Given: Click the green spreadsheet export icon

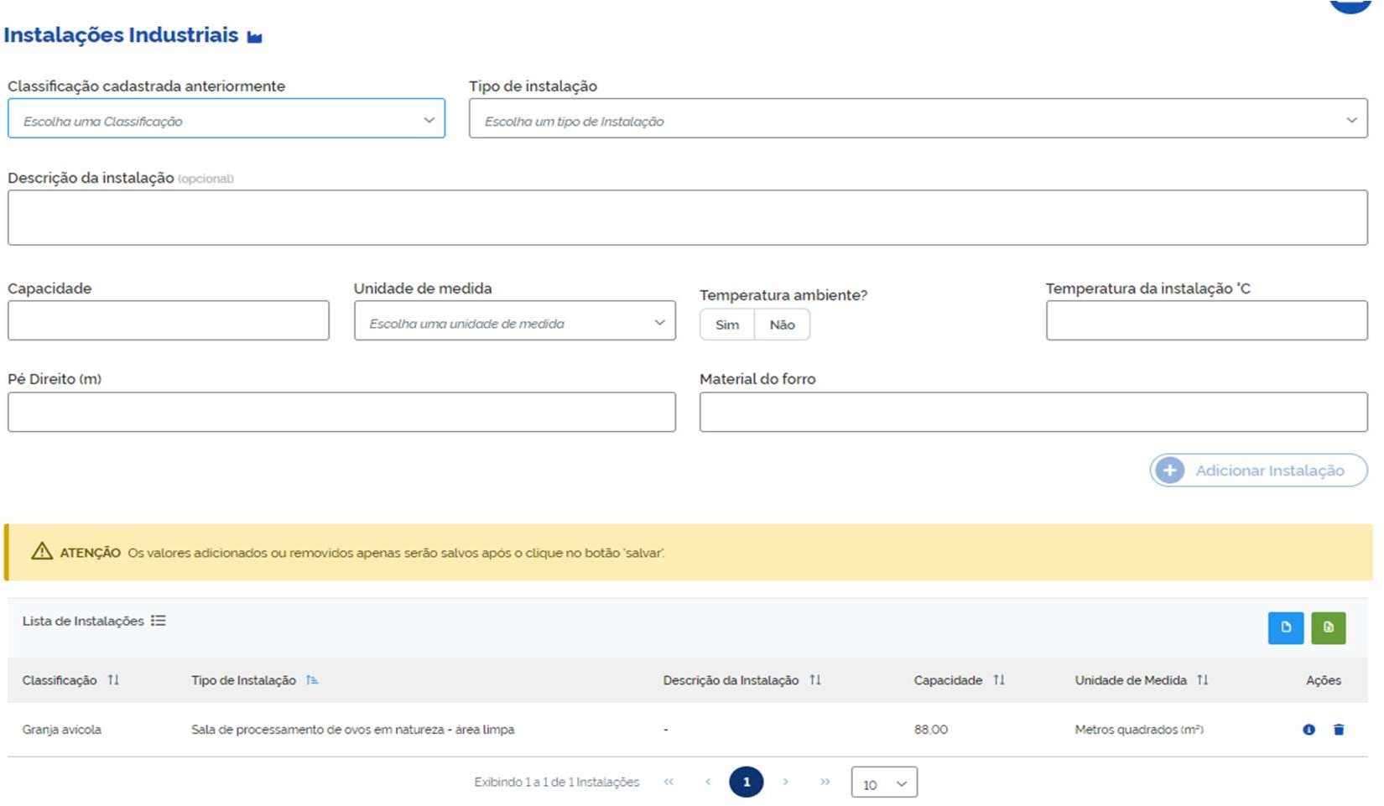Looking at the screenshot, I should [1328, 627].
